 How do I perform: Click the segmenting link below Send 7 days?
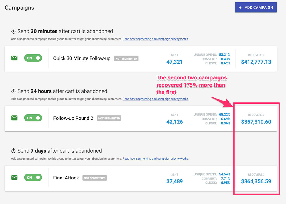point(155,159)
